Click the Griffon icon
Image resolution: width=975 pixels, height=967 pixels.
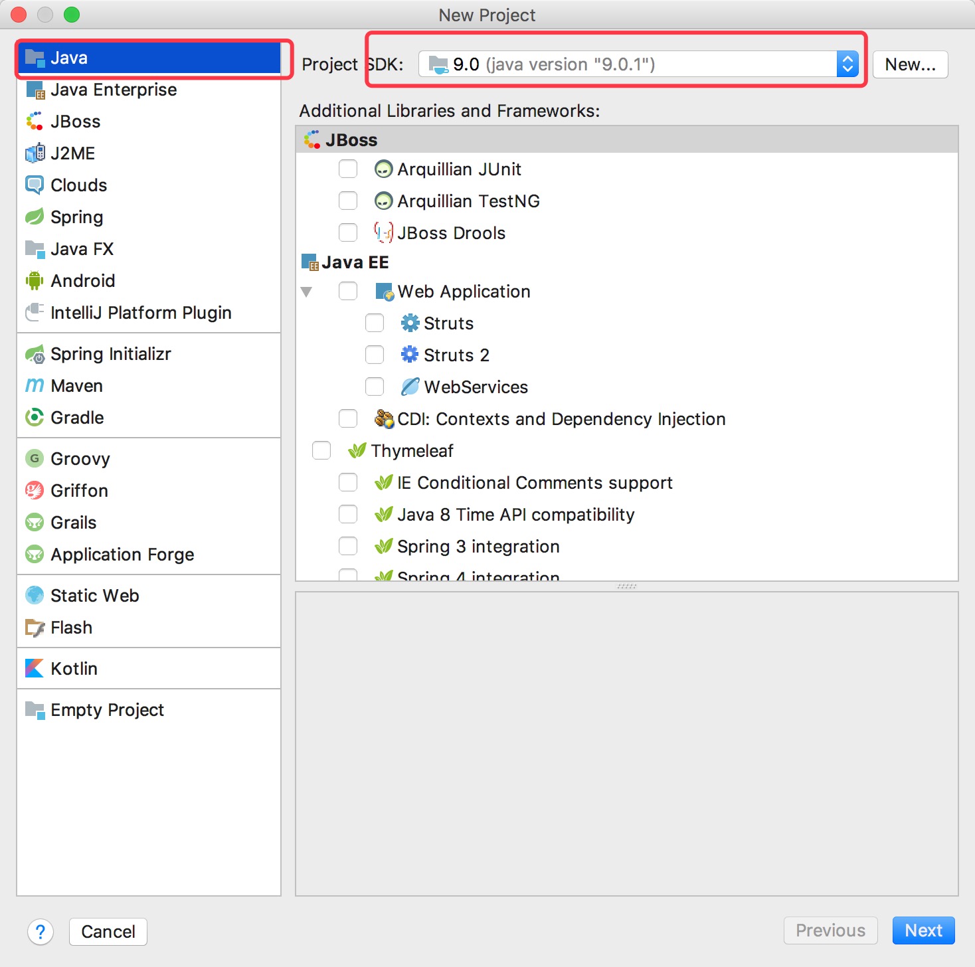click(x=35, y=491)
